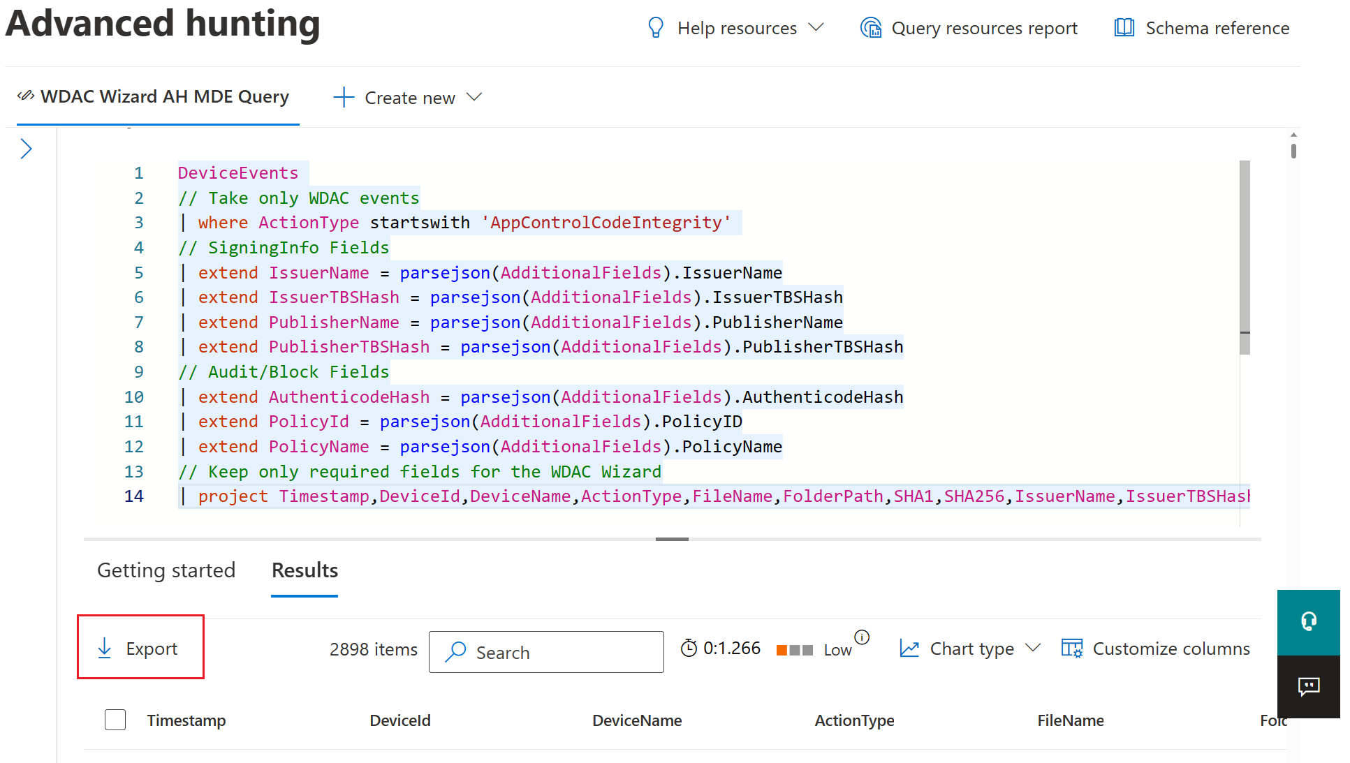
Task: Click the Schema reference book icon
Action: 1124,28
